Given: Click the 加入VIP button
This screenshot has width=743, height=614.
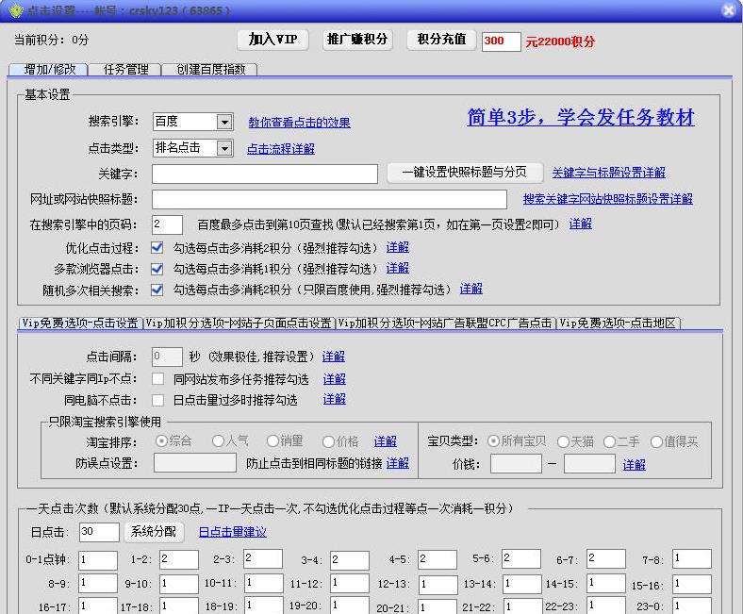Looking at the screenshot, I should coord(272,40).
